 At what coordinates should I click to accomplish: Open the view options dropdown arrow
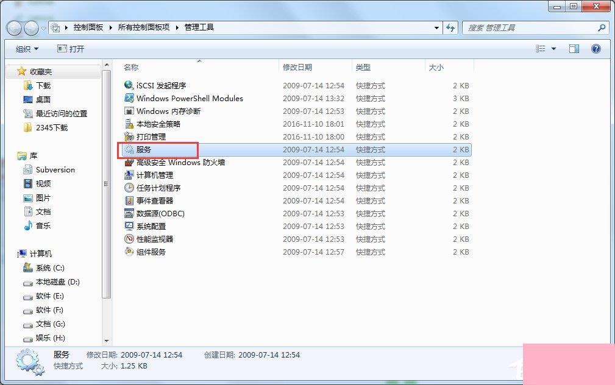554,49
